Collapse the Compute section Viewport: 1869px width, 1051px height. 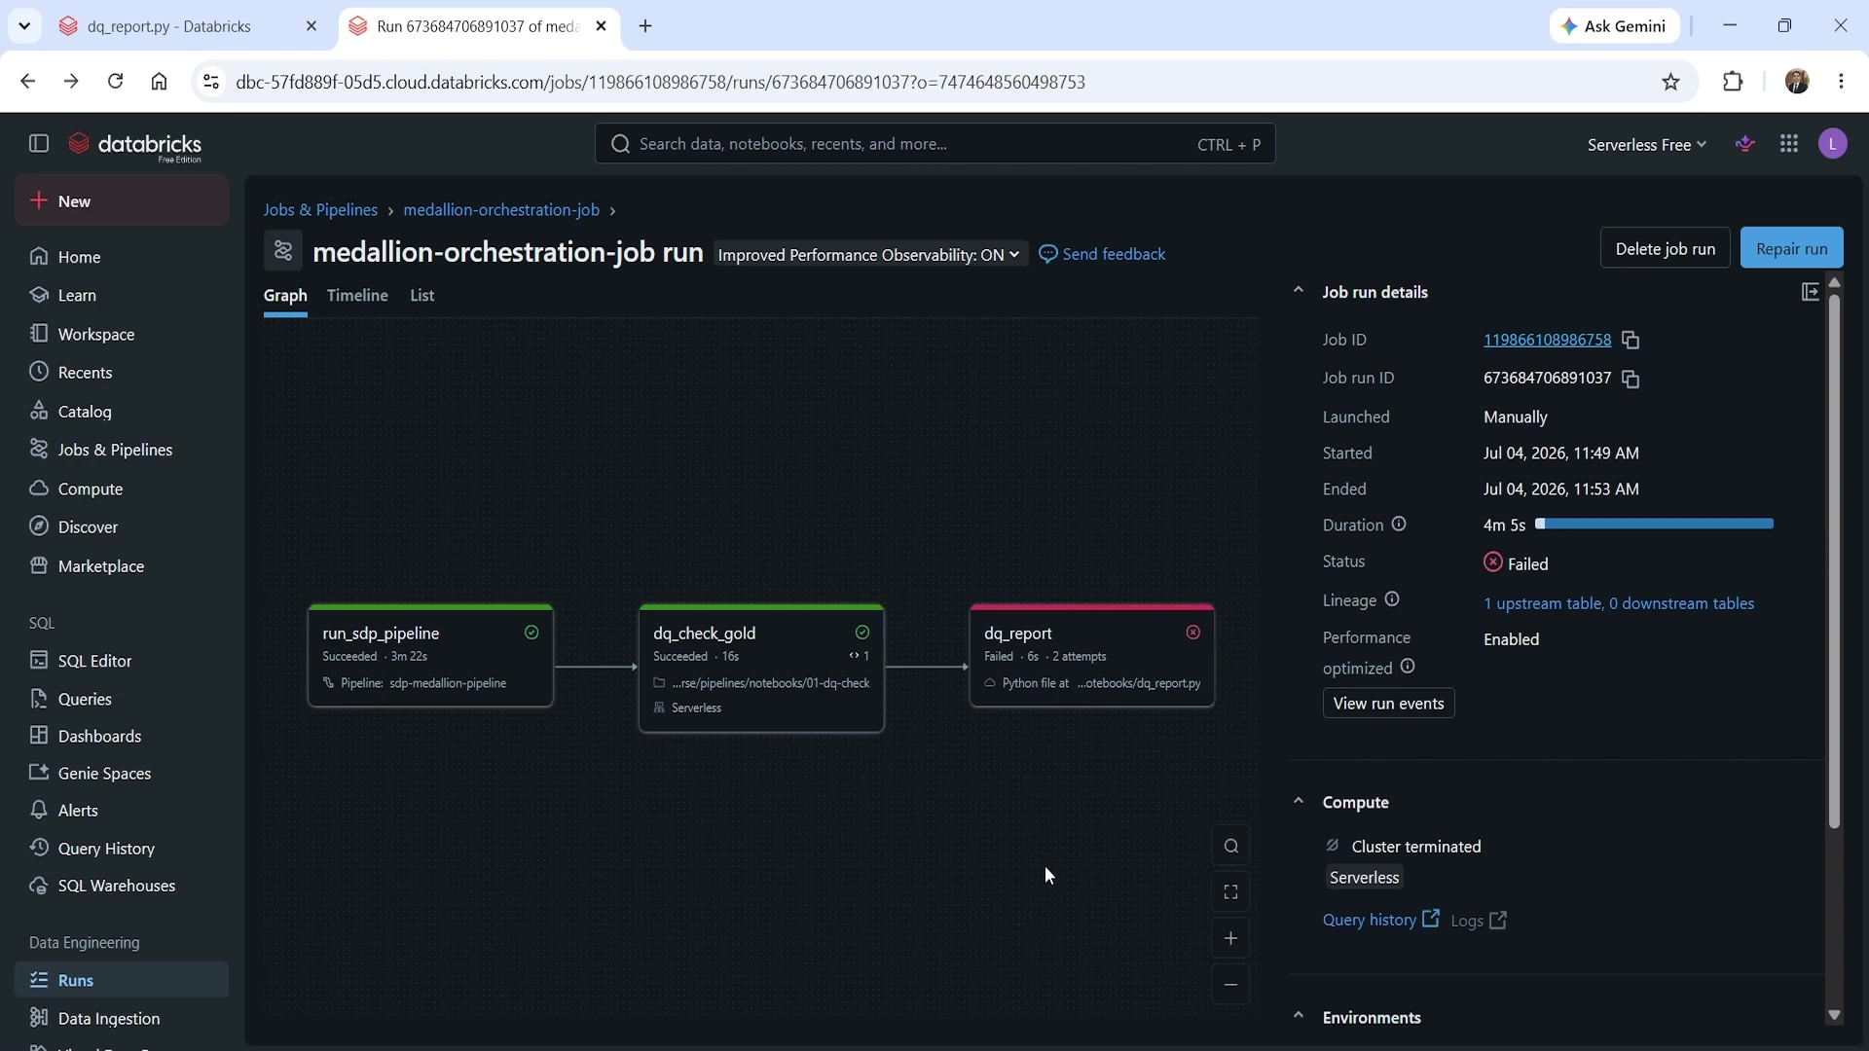(1298, 802)
